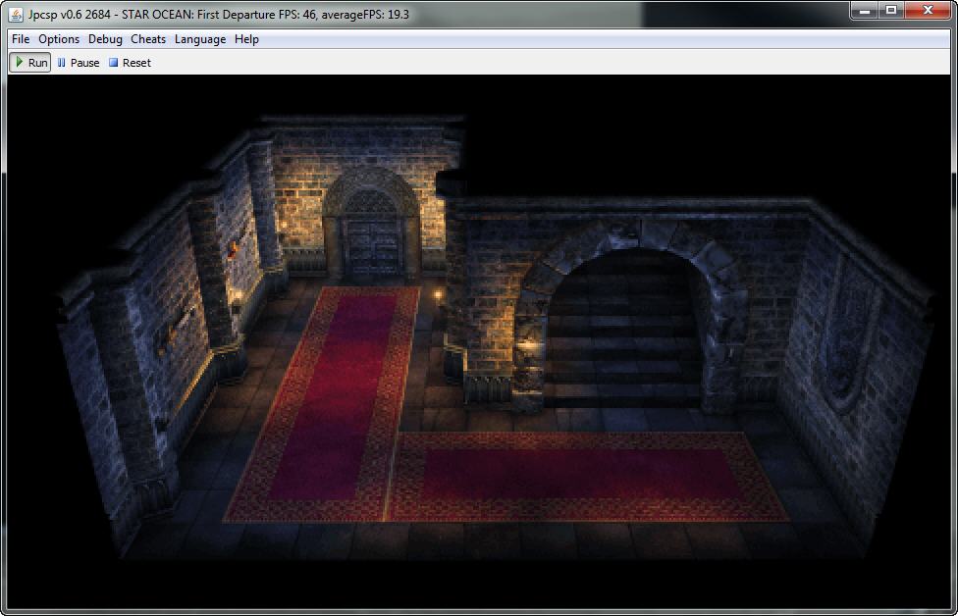This screenshot has width=958, height=616.
Task: Click the Java icon in the title bar
Action: click(16, 14)
